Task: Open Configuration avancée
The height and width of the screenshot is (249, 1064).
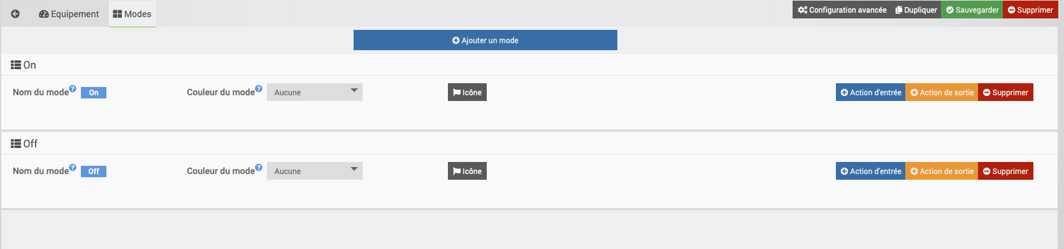Action: pyautogui.click(x=842, y=10)
